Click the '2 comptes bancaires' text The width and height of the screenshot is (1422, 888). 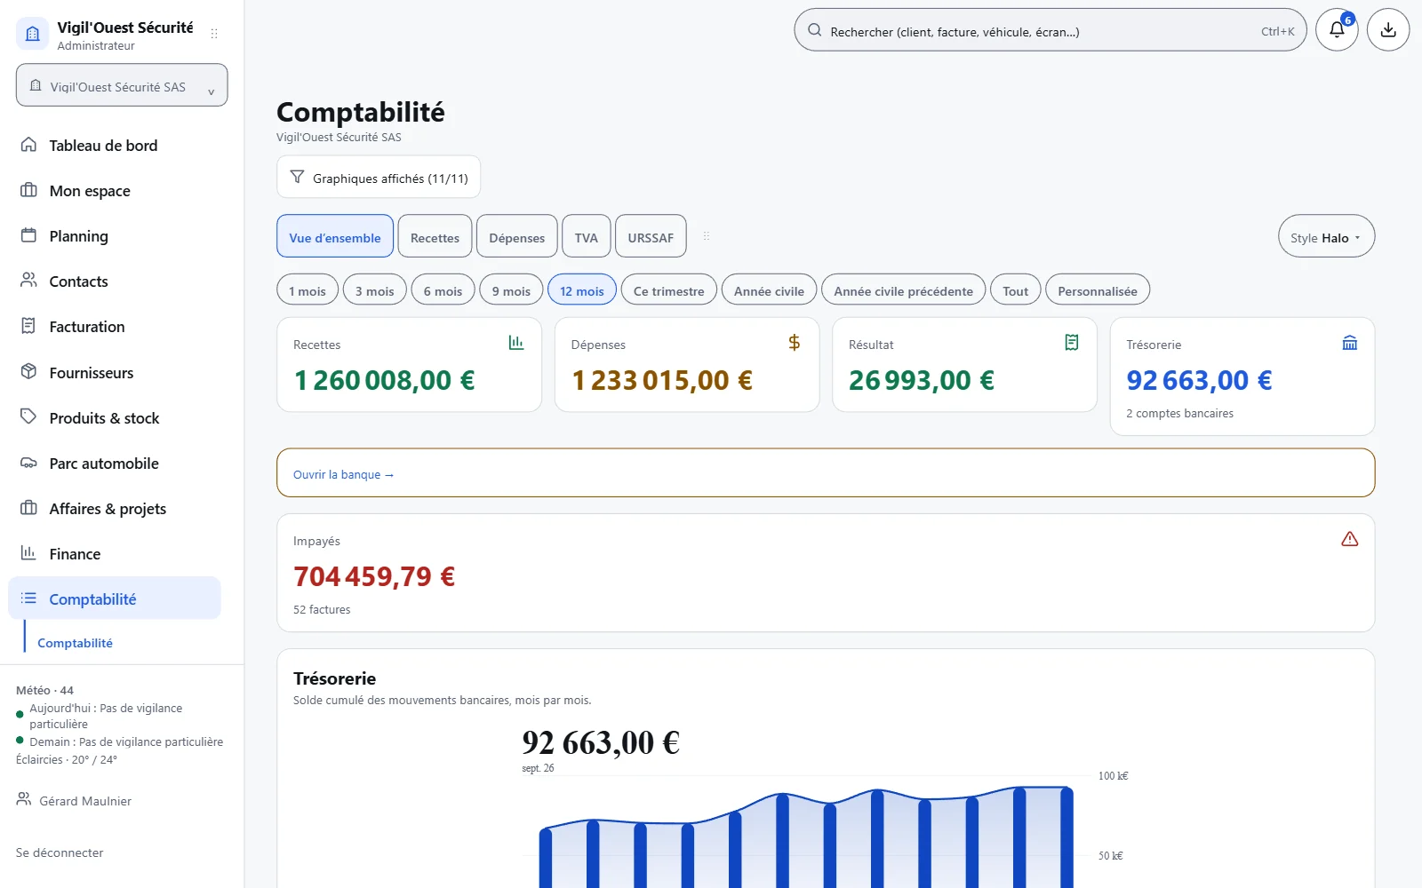1179,413
